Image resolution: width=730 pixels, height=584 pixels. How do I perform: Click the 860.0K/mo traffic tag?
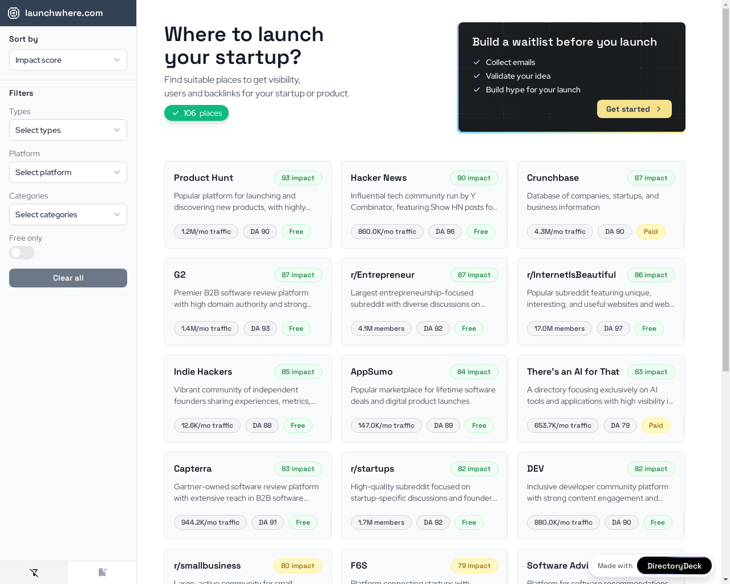coord(387,232)
